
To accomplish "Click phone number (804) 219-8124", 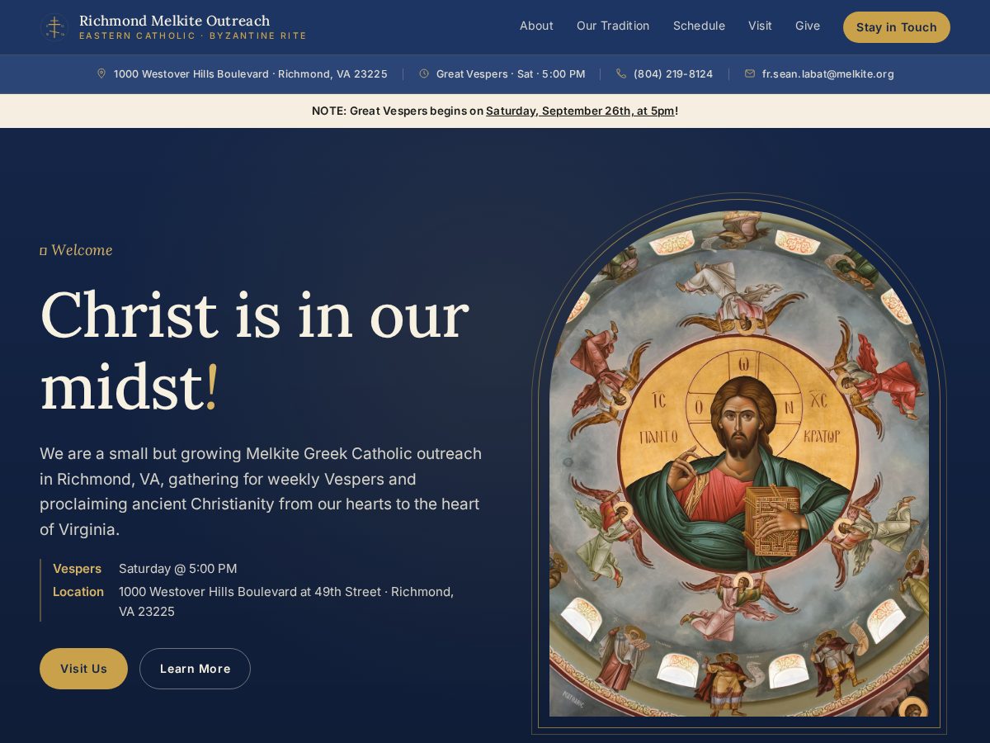I will click(x=673, y=73).
